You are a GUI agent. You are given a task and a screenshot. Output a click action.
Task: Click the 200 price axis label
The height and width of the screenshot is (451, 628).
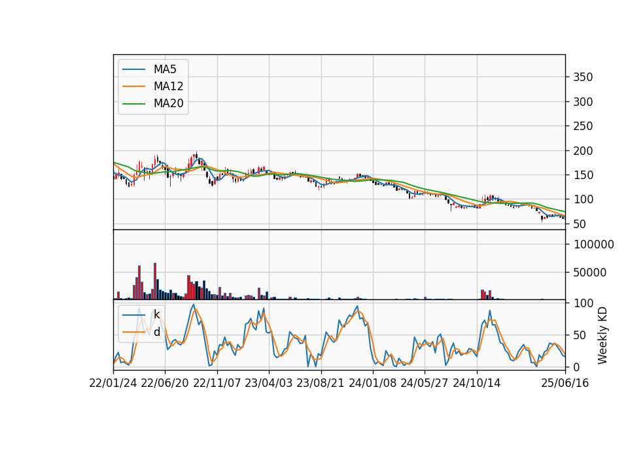583,151
